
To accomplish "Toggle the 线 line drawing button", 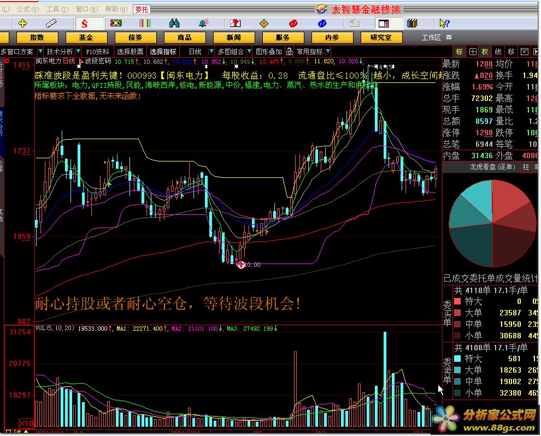I will [x=498, y=52].
